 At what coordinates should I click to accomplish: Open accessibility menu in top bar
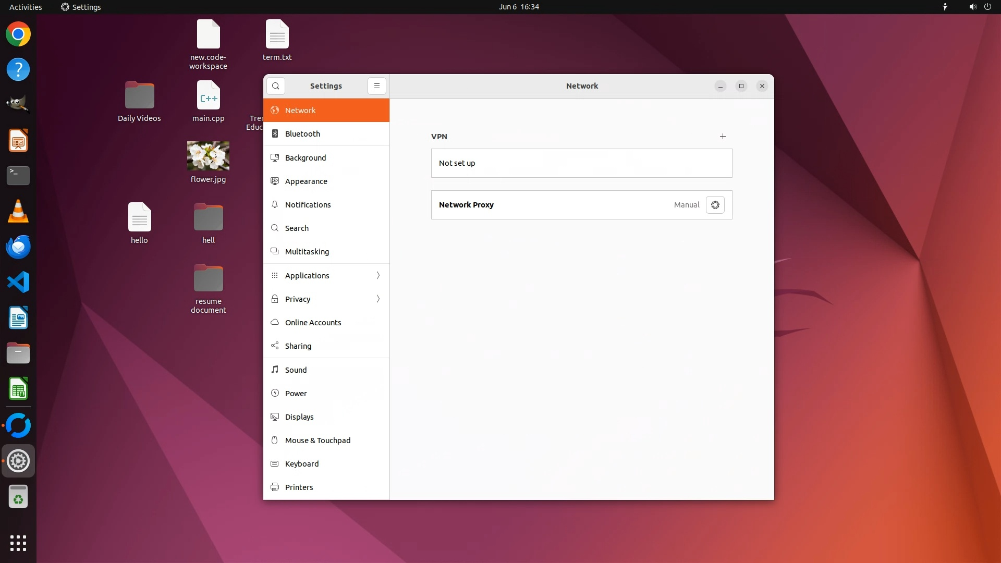(x=945, y=7)
